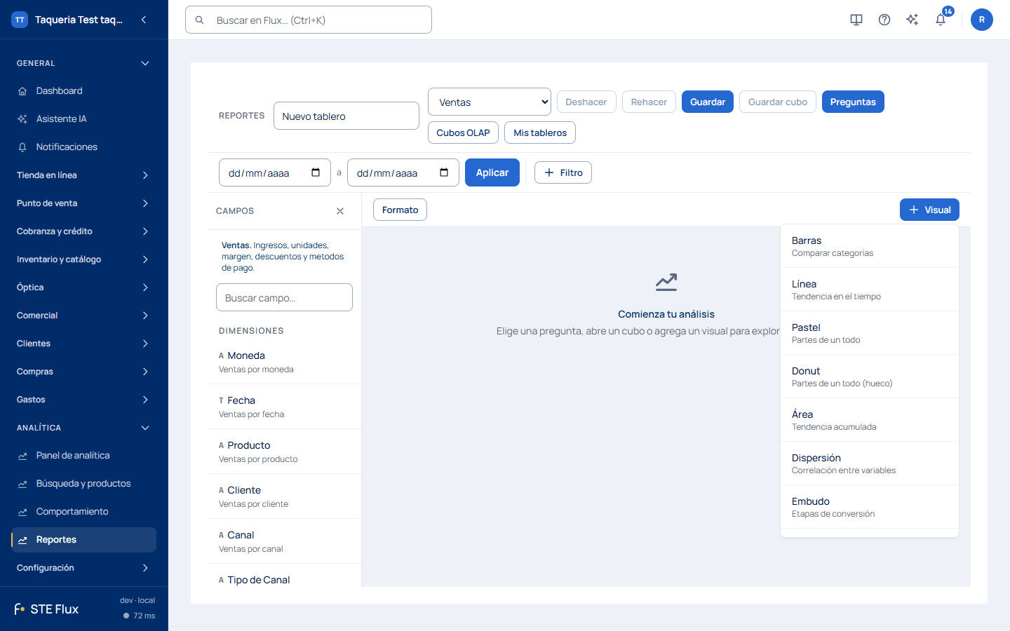
Task: Open the Dashboard home icon
Action: 22,91
